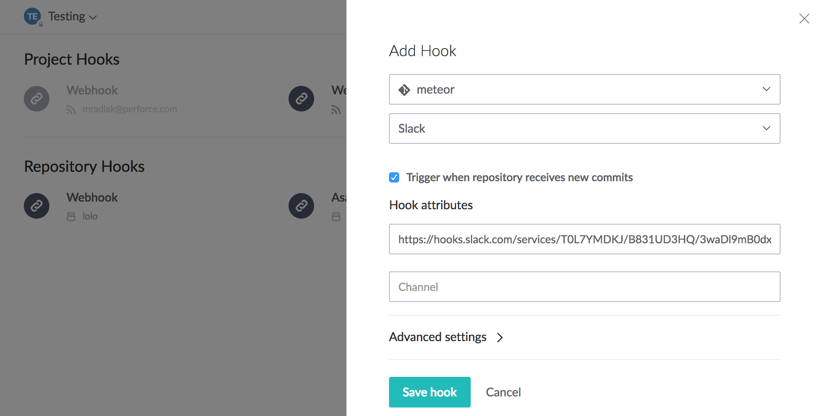
Task: Uncheck trigger on new commits checkbox
Action: click(394, 177)
